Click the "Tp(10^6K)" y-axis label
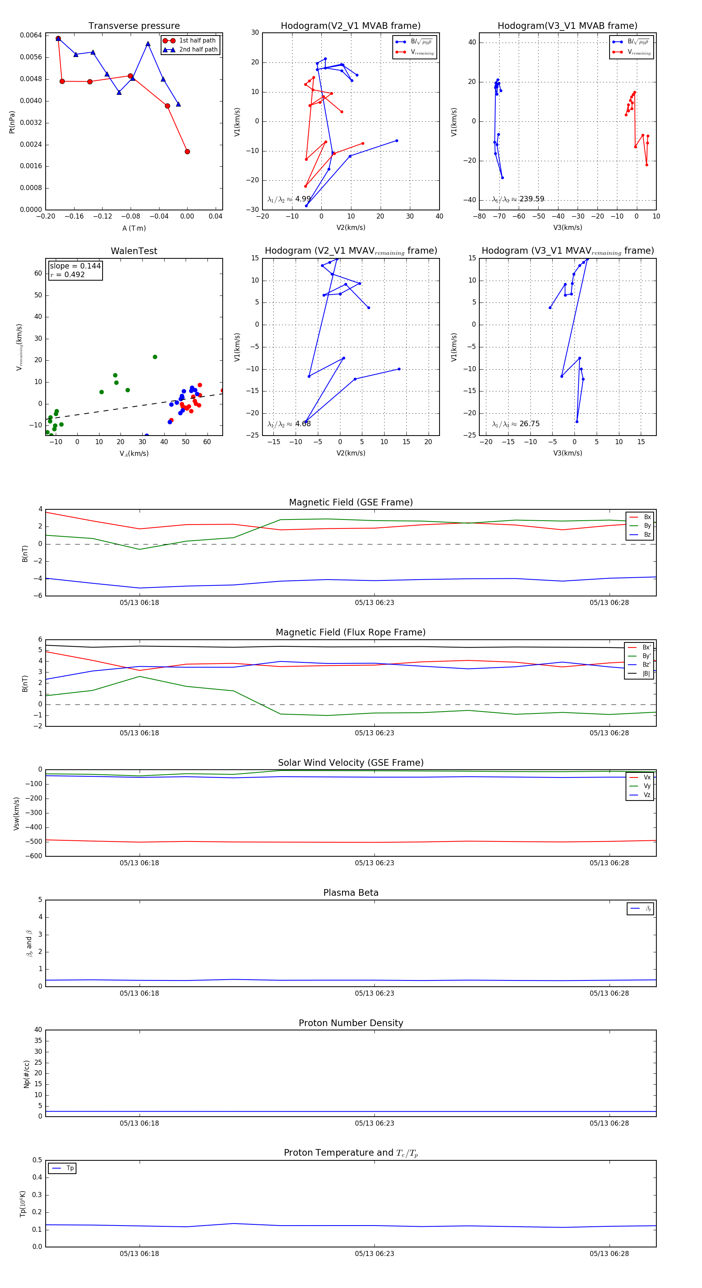 (x=23, y=1204)
